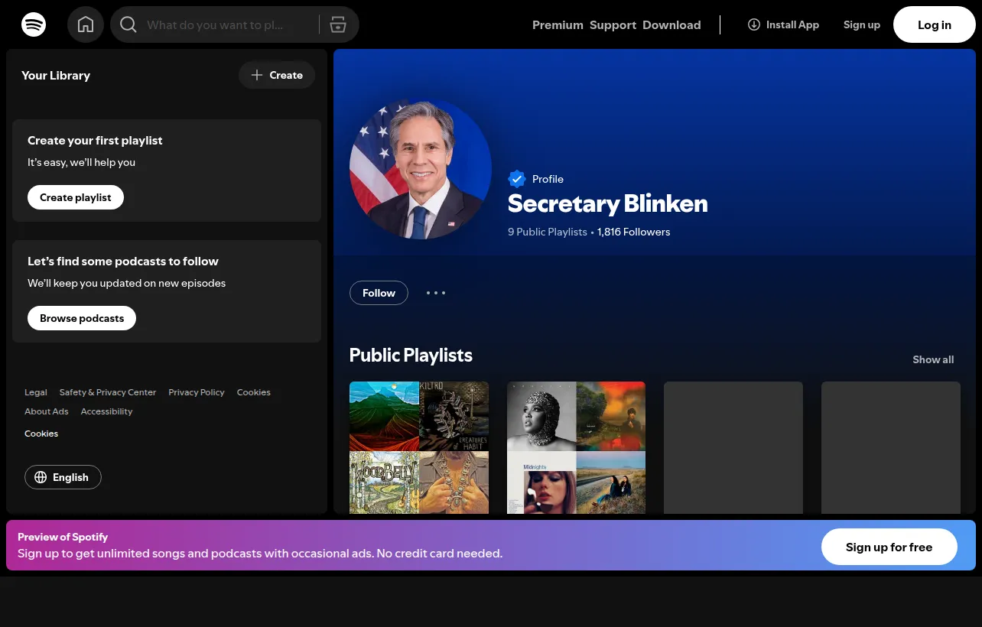982x627 pixels.
Task: Click the verified checkmark badge
Action: pyautogui.click(x=517, y=179)
